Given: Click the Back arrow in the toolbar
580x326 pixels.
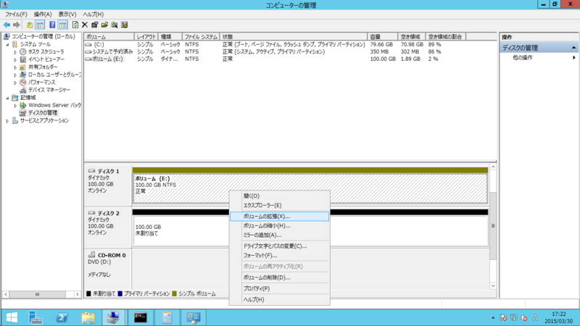Looking at the screenshot, I should 7,25.
